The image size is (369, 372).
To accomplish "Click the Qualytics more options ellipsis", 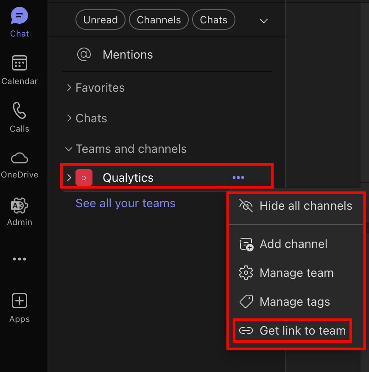I will 238,178.
